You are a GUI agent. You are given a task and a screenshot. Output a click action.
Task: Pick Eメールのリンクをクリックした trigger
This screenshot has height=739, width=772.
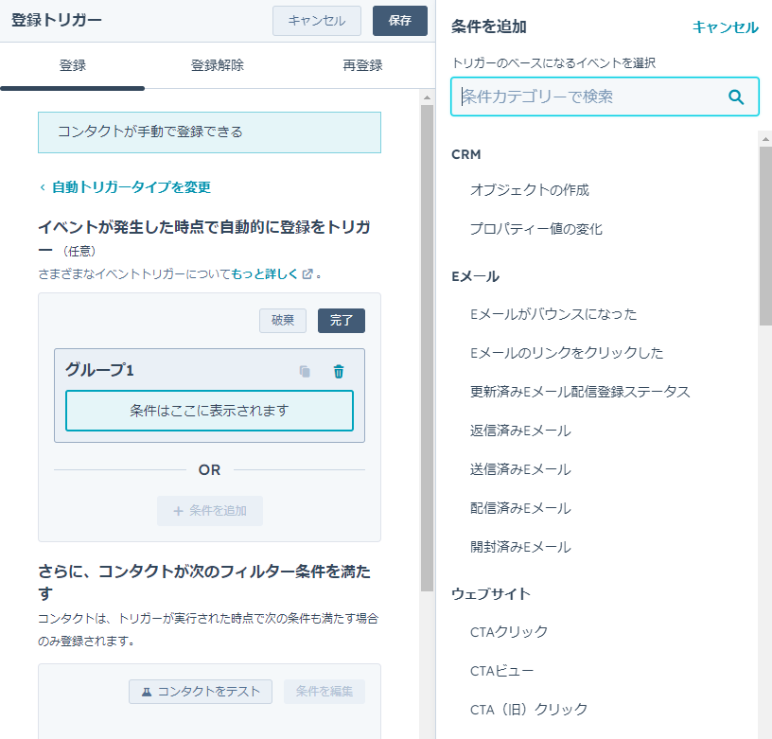(x=566, y=353)
